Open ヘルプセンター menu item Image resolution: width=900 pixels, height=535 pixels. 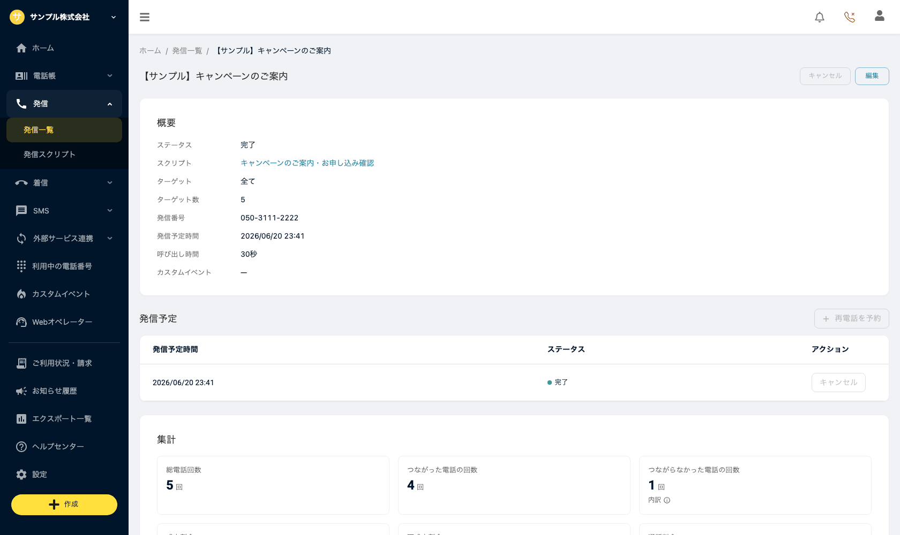64,447
